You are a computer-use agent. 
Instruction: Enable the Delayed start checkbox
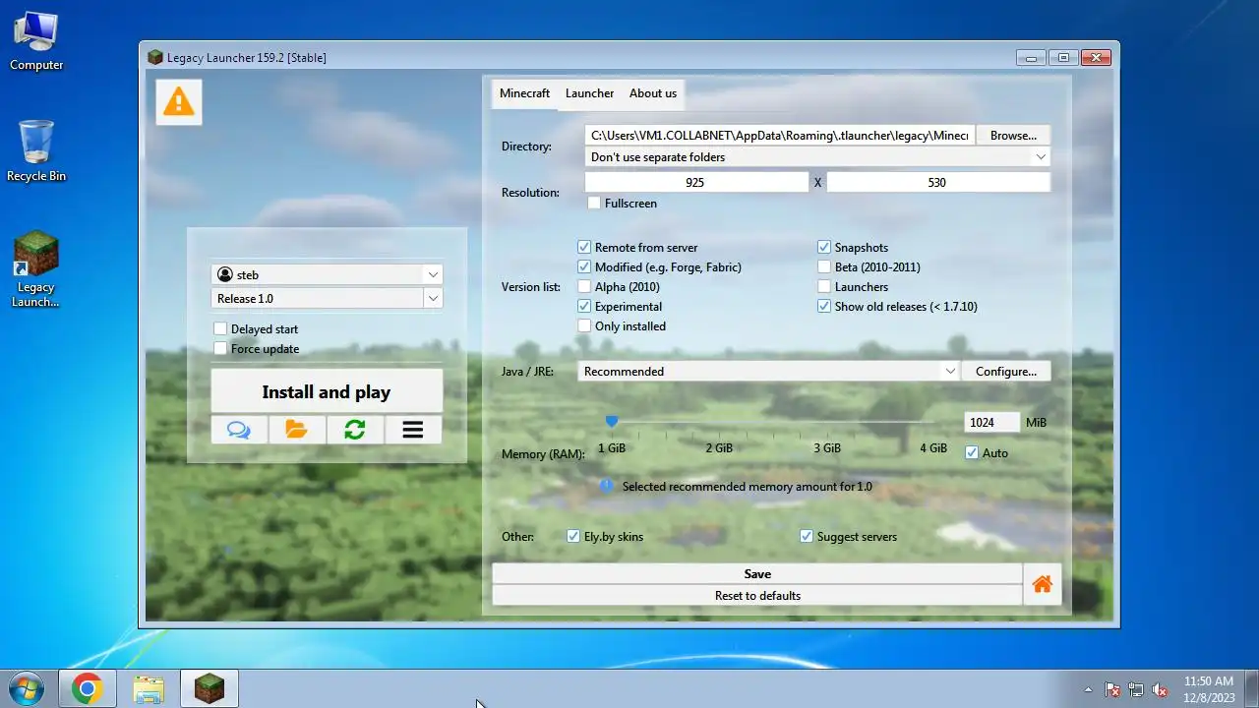click(x=220, y=329)
